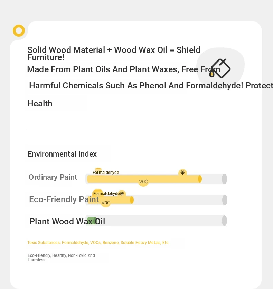Screen dimensions: 273x289
Task: Click the VOC bubble under the Ordinary Paint bar
Action: point(143,182)
